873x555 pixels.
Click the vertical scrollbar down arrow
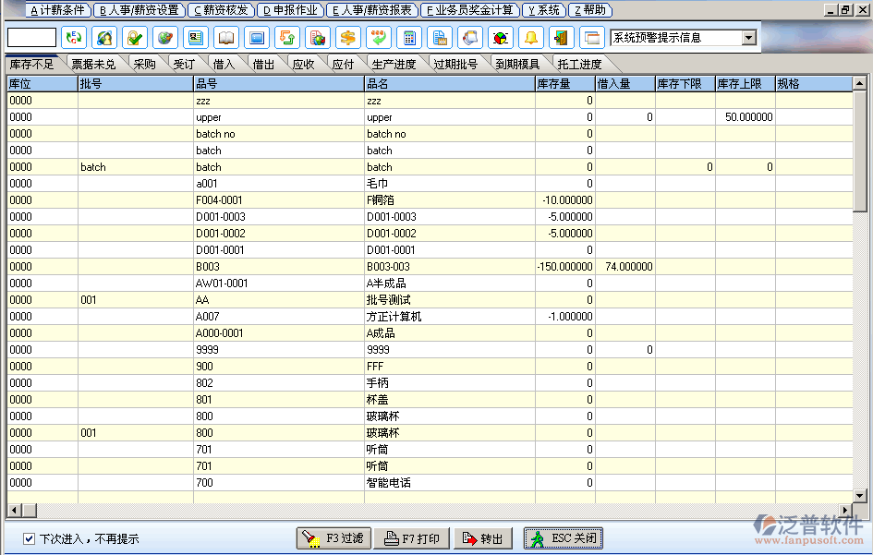click(x=861, y=496)
